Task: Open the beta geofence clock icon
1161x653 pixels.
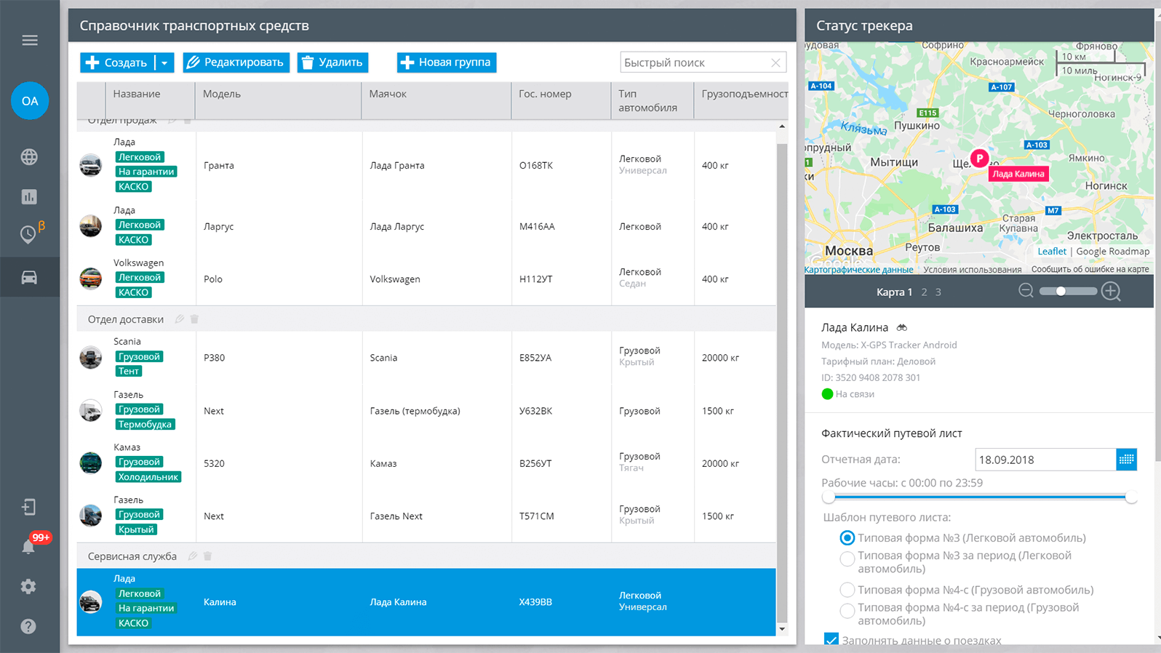Action: coord(29,234)
